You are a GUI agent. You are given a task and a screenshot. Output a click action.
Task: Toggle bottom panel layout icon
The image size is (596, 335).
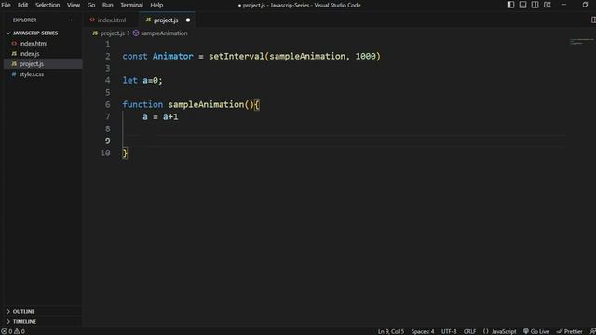tap(522, 5)
